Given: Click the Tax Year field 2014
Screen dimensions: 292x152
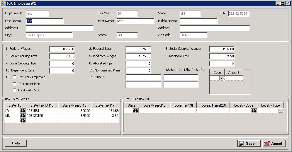Looking at the screenshot, I should click(x=127, y=13).
